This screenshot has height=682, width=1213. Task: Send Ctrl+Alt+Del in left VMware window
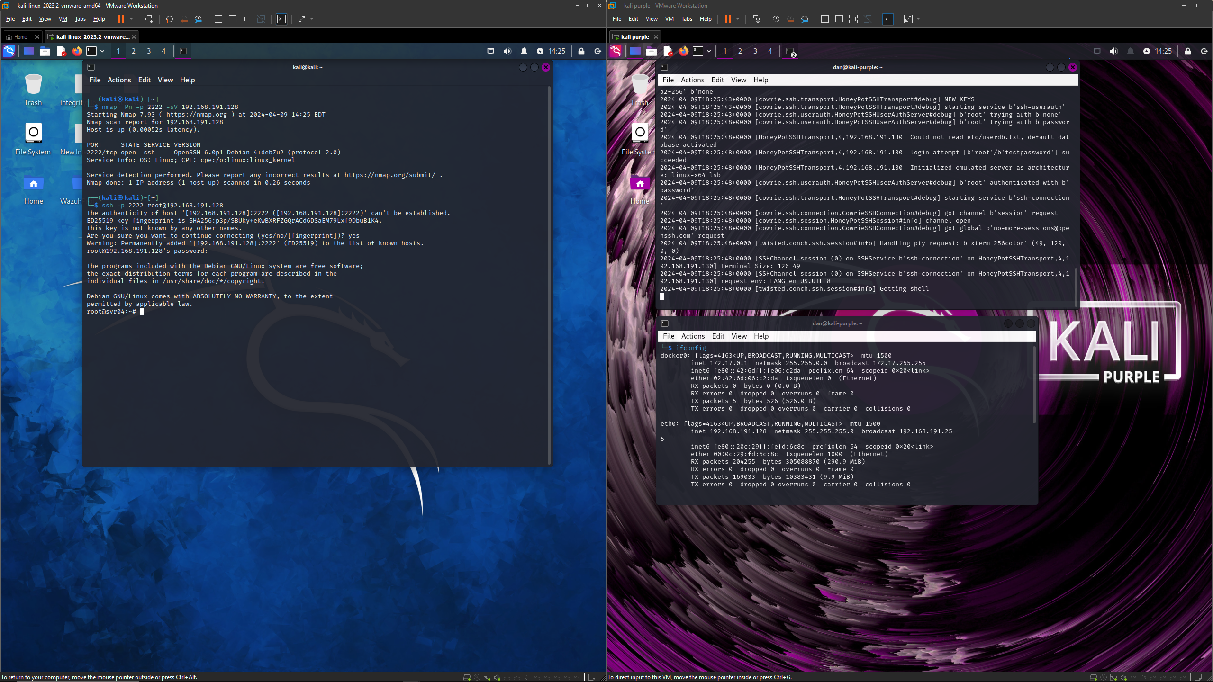coord(149,19)
